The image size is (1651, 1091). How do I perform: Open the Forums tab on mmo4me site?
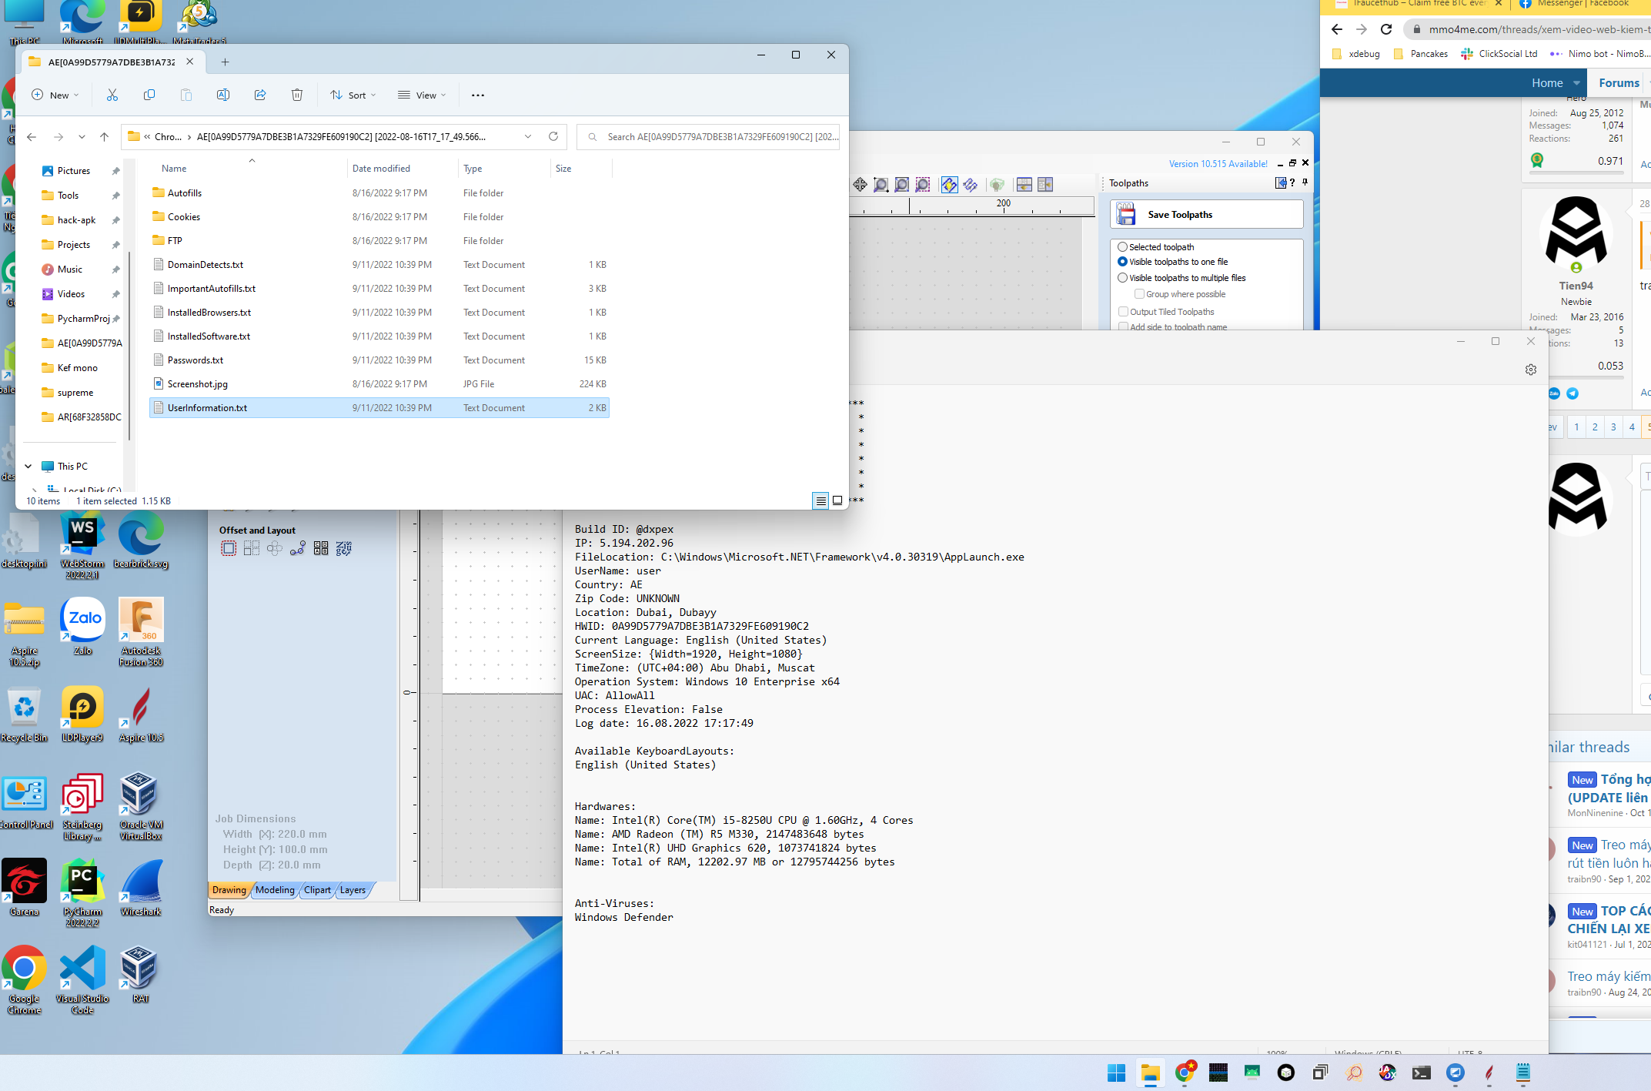pyautogui.click(x=1619, y=83)
